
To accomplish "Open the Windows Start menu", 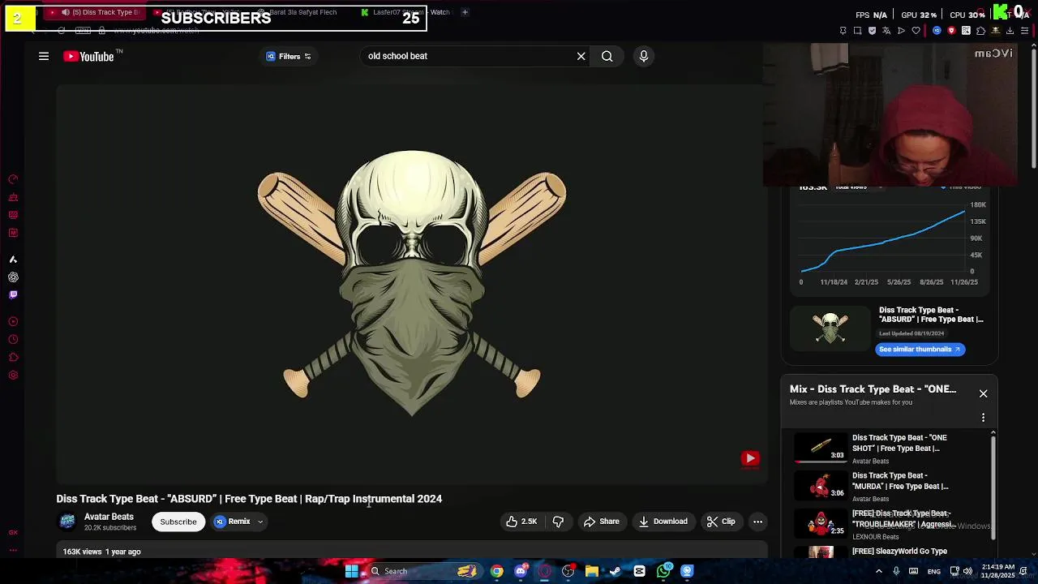I will click(x=351, y=571).
